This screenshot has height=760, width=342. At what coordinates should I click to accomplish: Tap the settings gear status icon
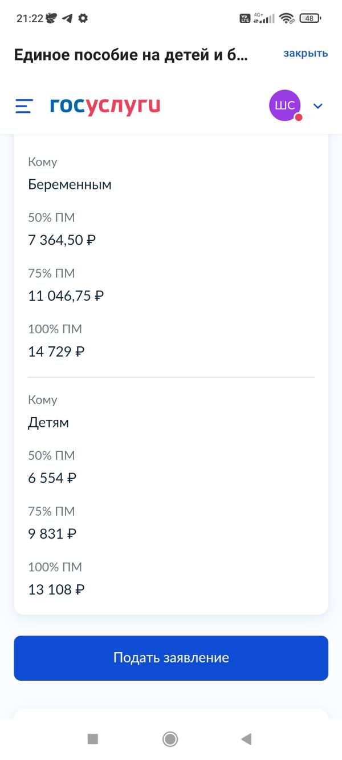click(83, 18)
